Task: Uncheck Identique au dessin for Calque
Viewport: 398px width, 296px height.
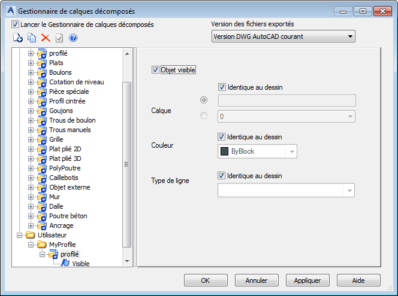Action: (x=222, y=87)
